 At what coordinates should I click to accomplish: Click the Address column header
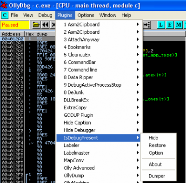click(12, 34)
